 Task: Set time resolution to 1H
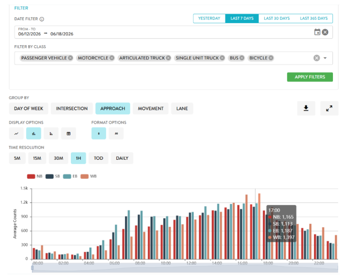[78, 158]
